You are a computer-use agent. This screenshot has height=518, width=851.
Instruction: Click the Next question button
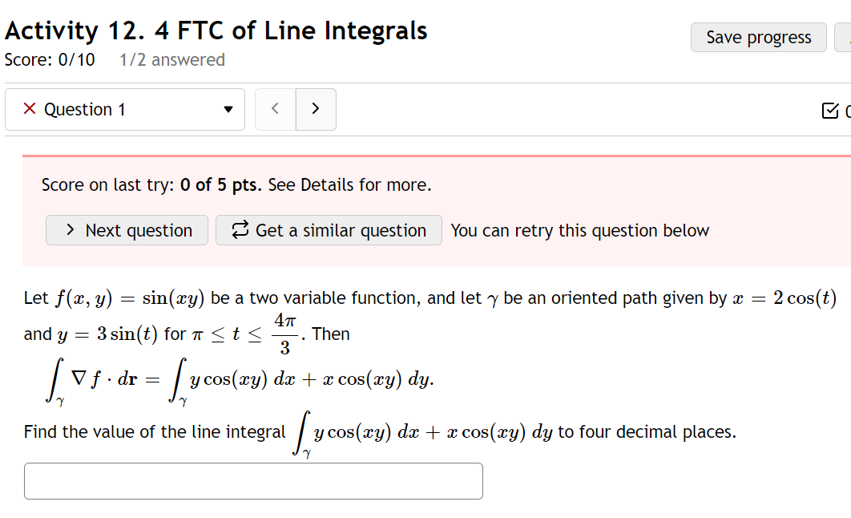[127, 230]
